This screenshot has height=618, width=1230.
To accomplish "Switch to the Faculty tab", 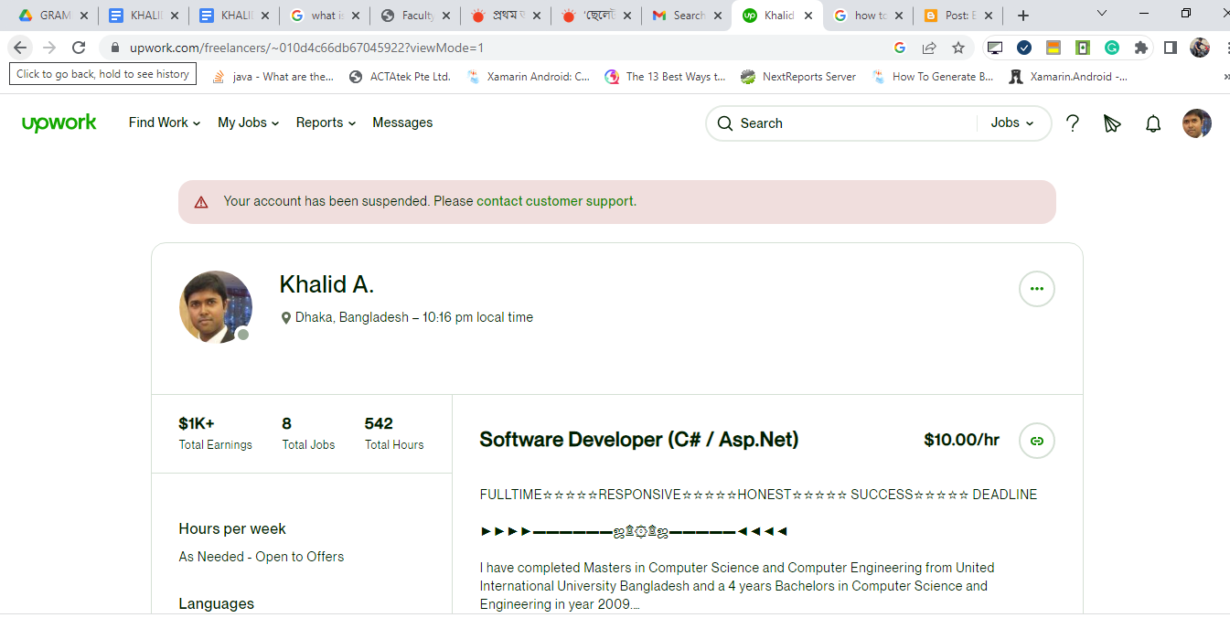I will 416,16.
